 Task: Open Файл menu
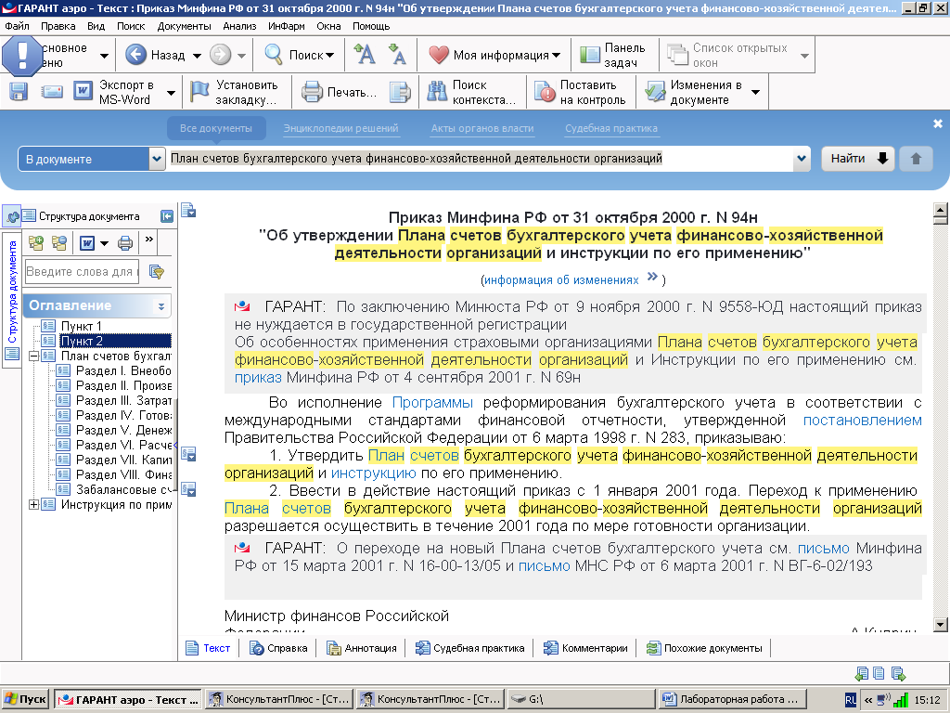coord(17,26)
